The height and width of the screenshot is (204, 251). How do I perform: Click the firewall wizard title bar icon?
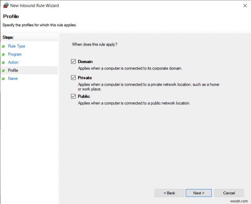pos(6,5)
